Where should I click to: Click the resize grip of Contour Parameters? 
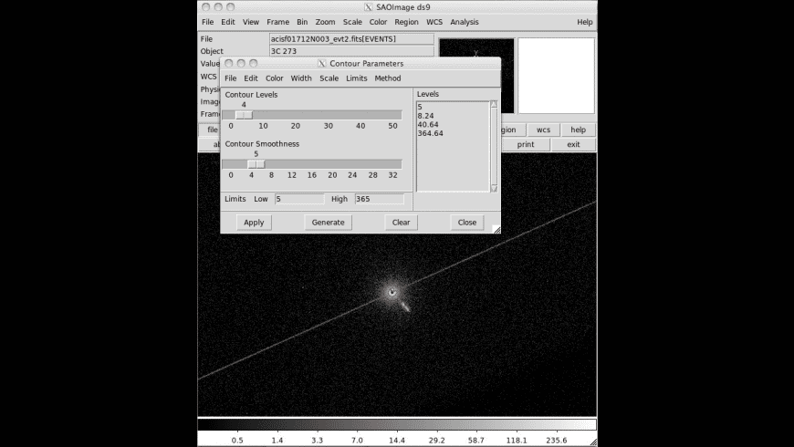[496, 229]
